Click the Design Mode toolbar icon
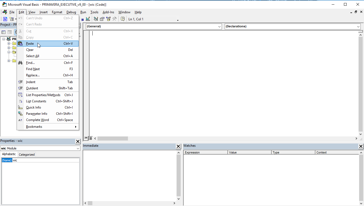This screenshot has height=206, width=364. pos(88,19)
